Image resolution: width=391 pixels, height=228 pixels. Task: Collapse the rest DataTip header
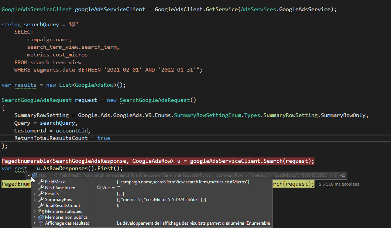point(30,175)
